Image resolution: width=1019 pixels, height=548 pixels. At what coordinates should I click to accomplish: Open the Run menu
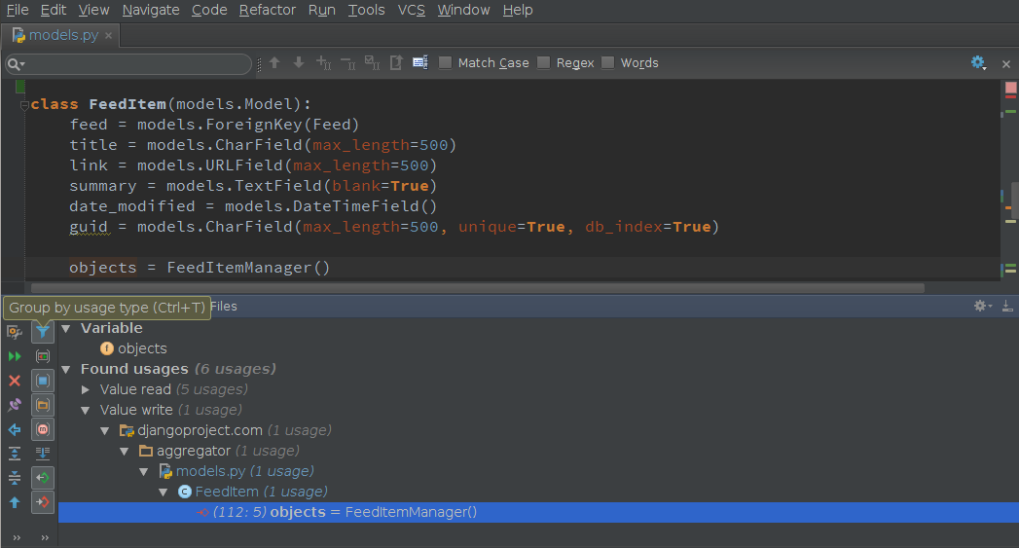(322, 10)
